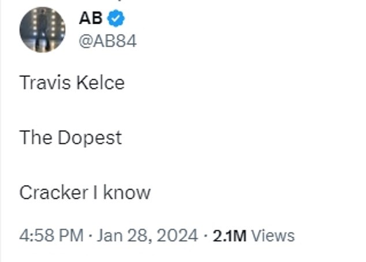
Task: Click the 2.1M view count
Action: click(230, 235)
